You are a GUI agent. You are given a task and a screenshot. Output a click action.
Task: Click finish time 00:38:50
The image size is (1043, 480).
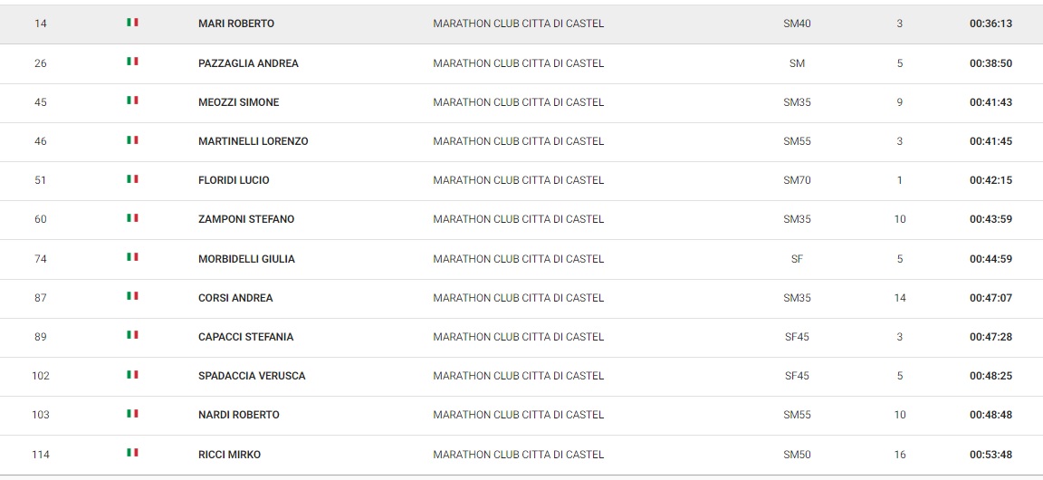pyautogui.click(x=990, y=63)
